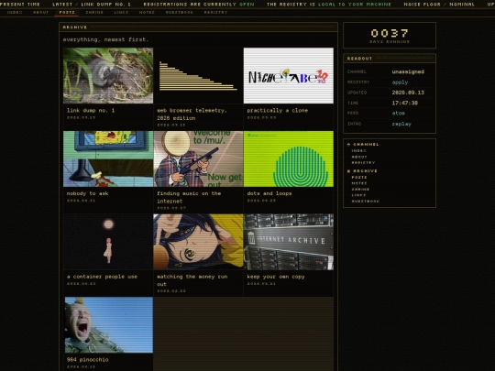Open the anime girl face thumbnail
The width and height of the screenshot is (495, 371).
coord(198,242)
